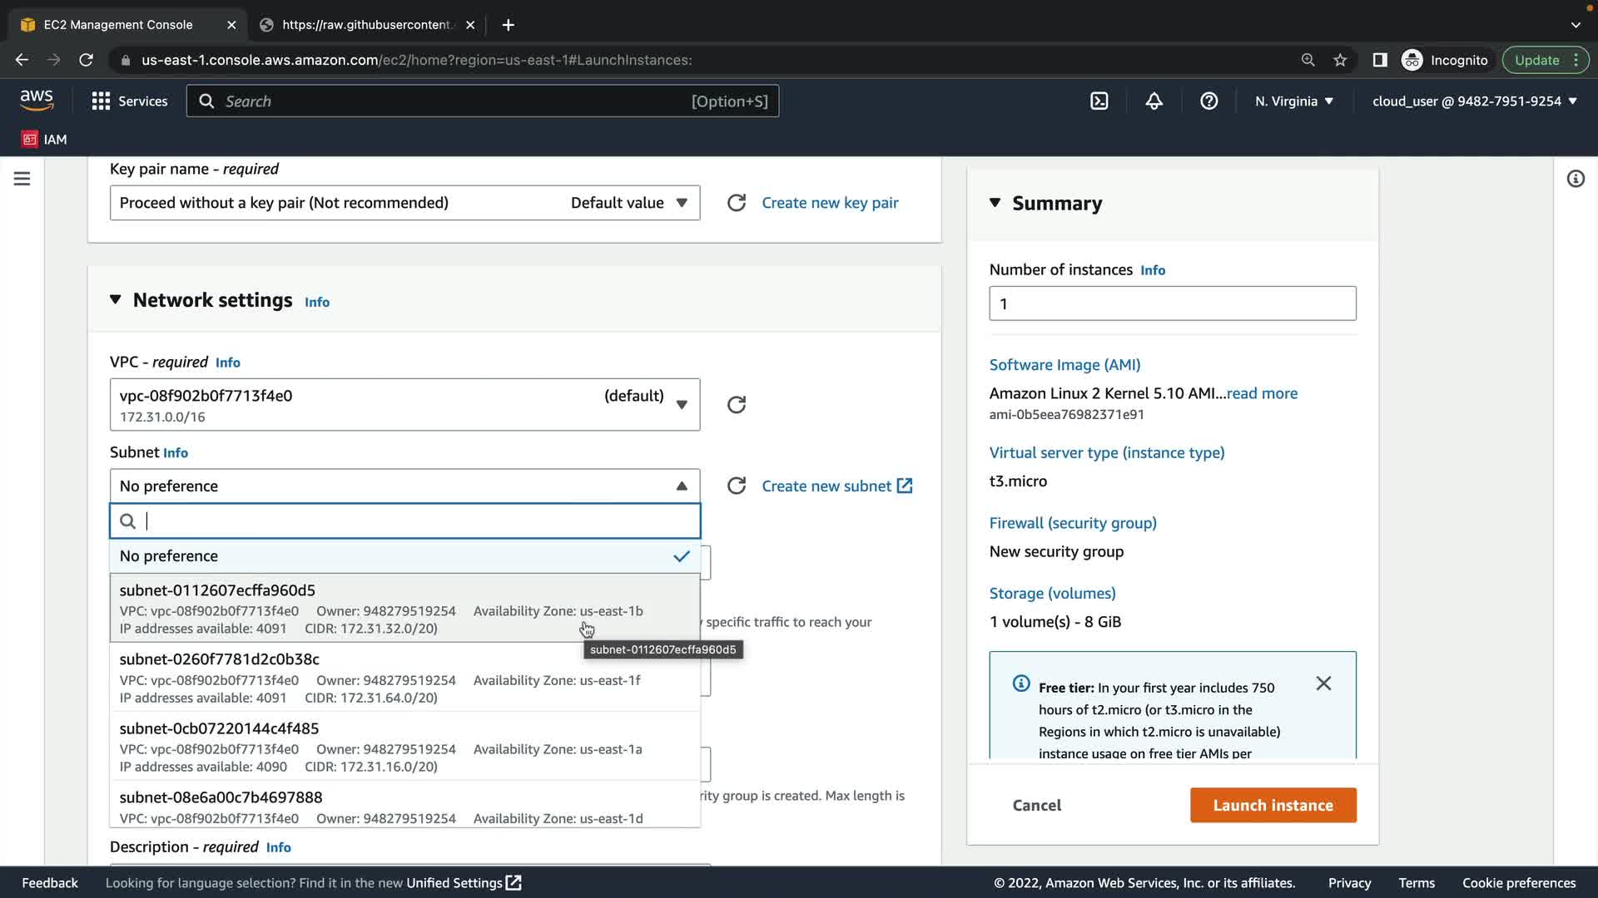Open the side navigation hamburger menu
Viewport: 1598px width, 898px height.
pyautogui.click(x=22, y=179)
